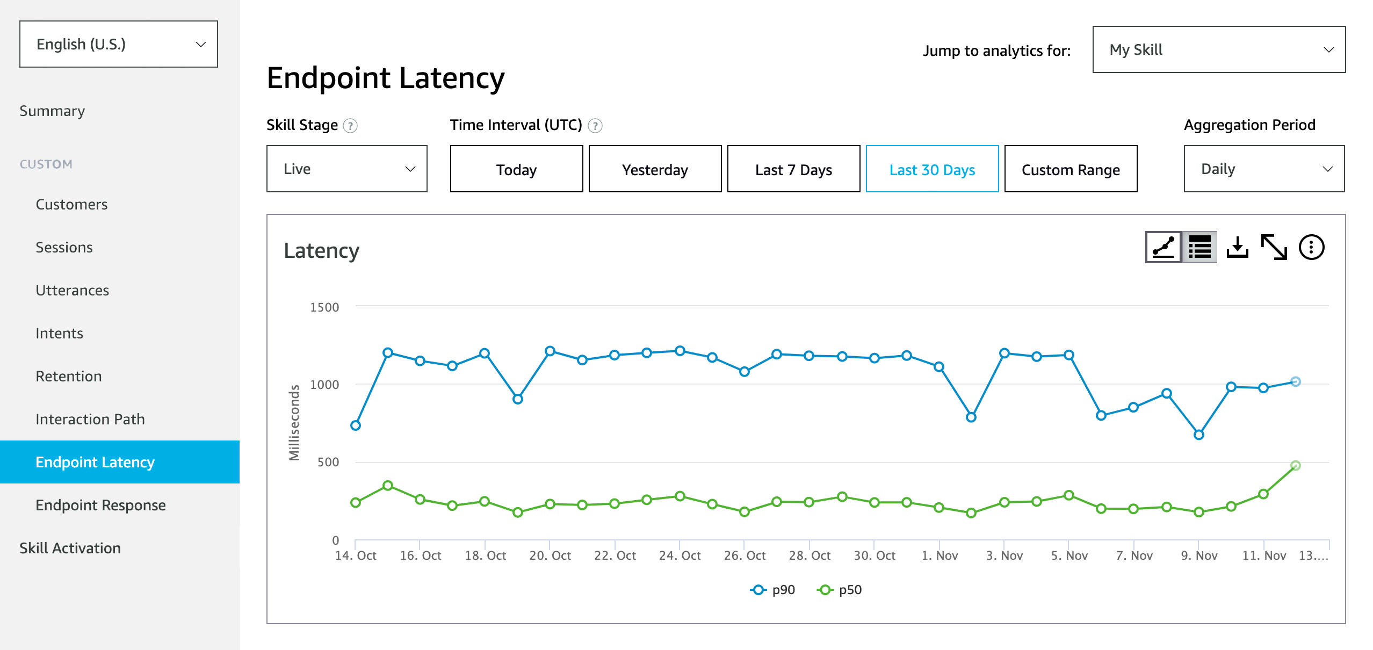Switch to line chart view

point(1163,248)
